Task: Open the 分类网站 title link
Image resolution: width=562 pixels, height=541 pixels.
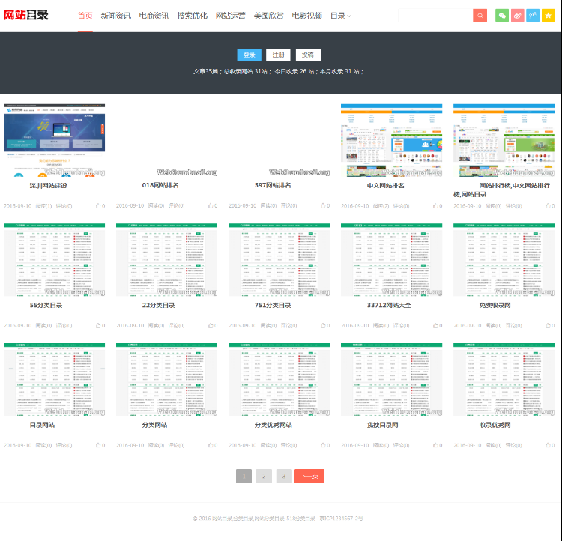Action: point(154,425)
